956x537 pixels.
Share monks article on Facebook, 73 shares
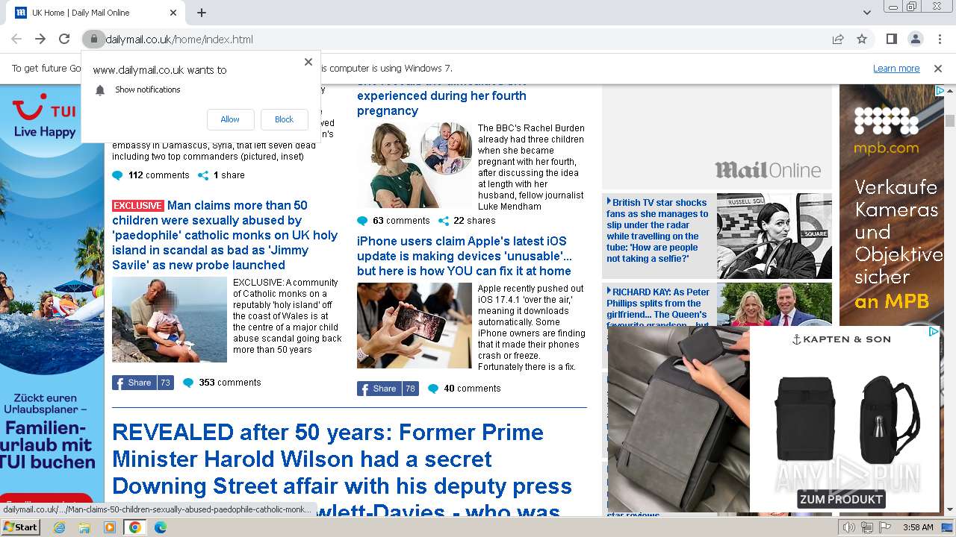coord(143,383)
